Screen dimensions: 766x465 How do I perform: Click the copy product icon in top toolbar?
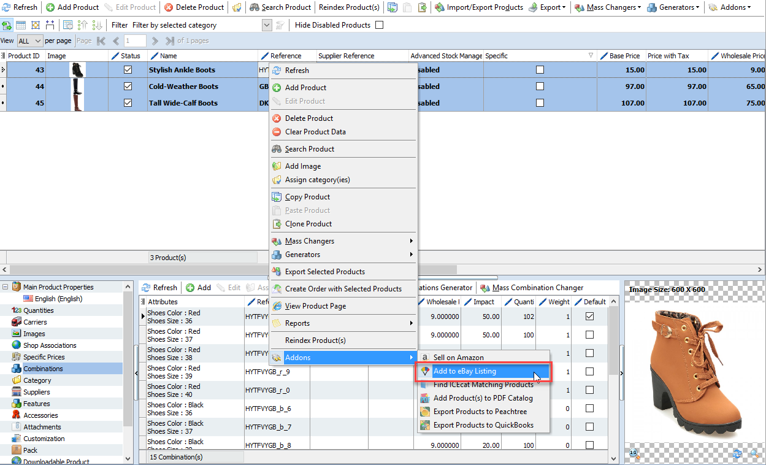392,7
